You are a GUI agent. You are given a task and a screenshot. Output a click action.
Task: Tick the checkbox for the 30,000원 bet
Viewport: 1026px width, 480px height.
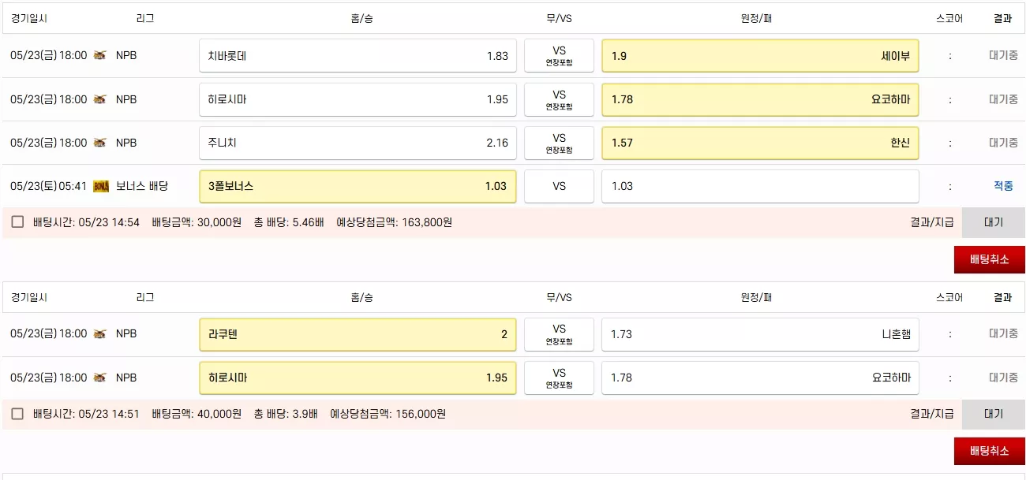[x=17, y=222]
